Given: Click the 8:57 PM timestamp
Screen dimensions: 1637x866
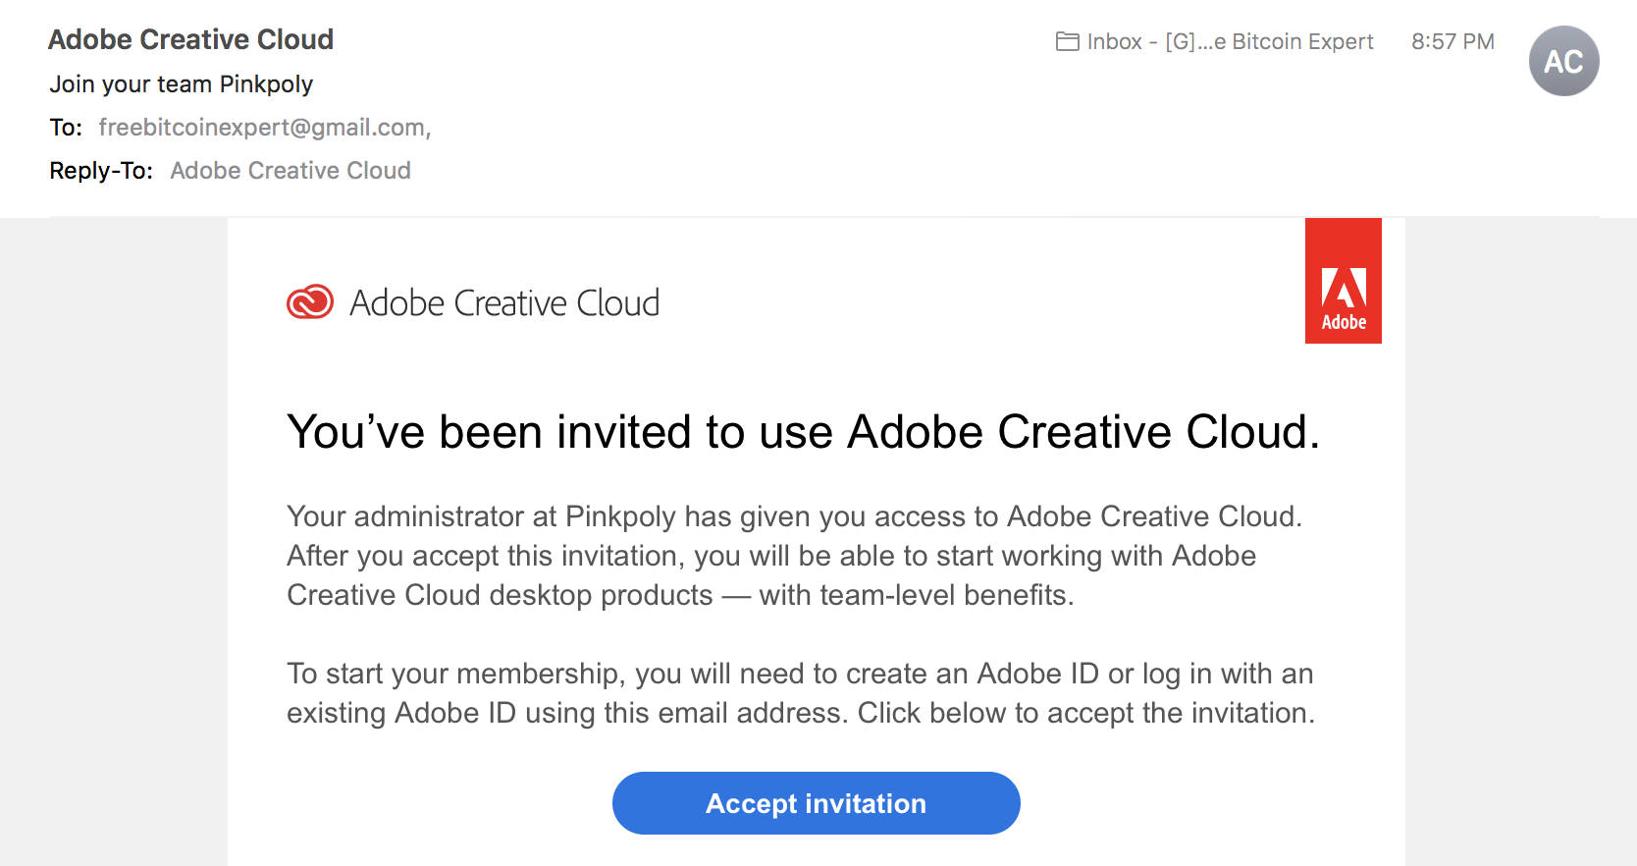Looking at the screenshot, I should coord(1452,41).
